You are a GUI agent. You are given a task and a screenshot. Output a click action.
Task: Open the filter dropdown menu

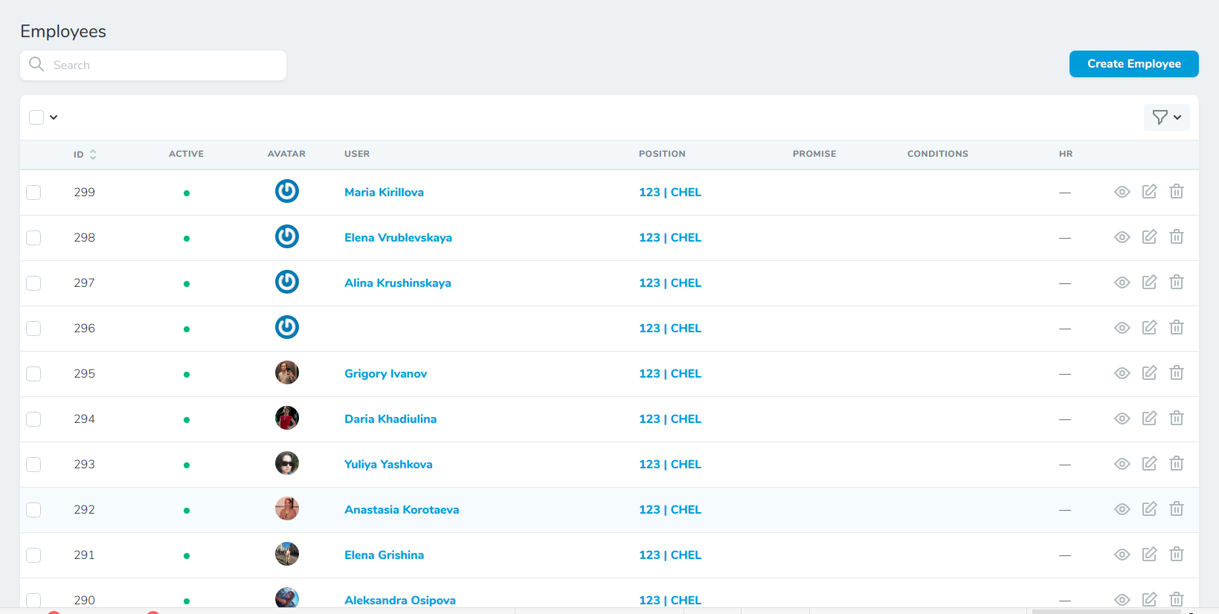(1165, 117)
